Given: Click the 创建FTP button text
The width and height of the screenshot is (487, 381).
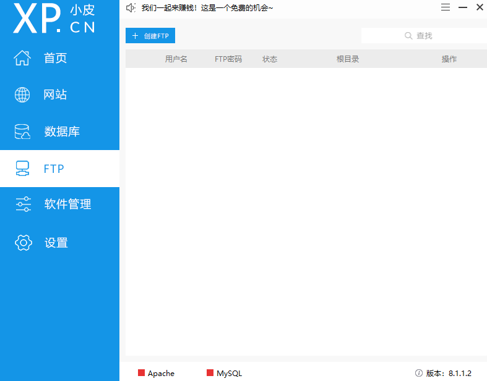Looking at the screenshot, I should 156,36.
